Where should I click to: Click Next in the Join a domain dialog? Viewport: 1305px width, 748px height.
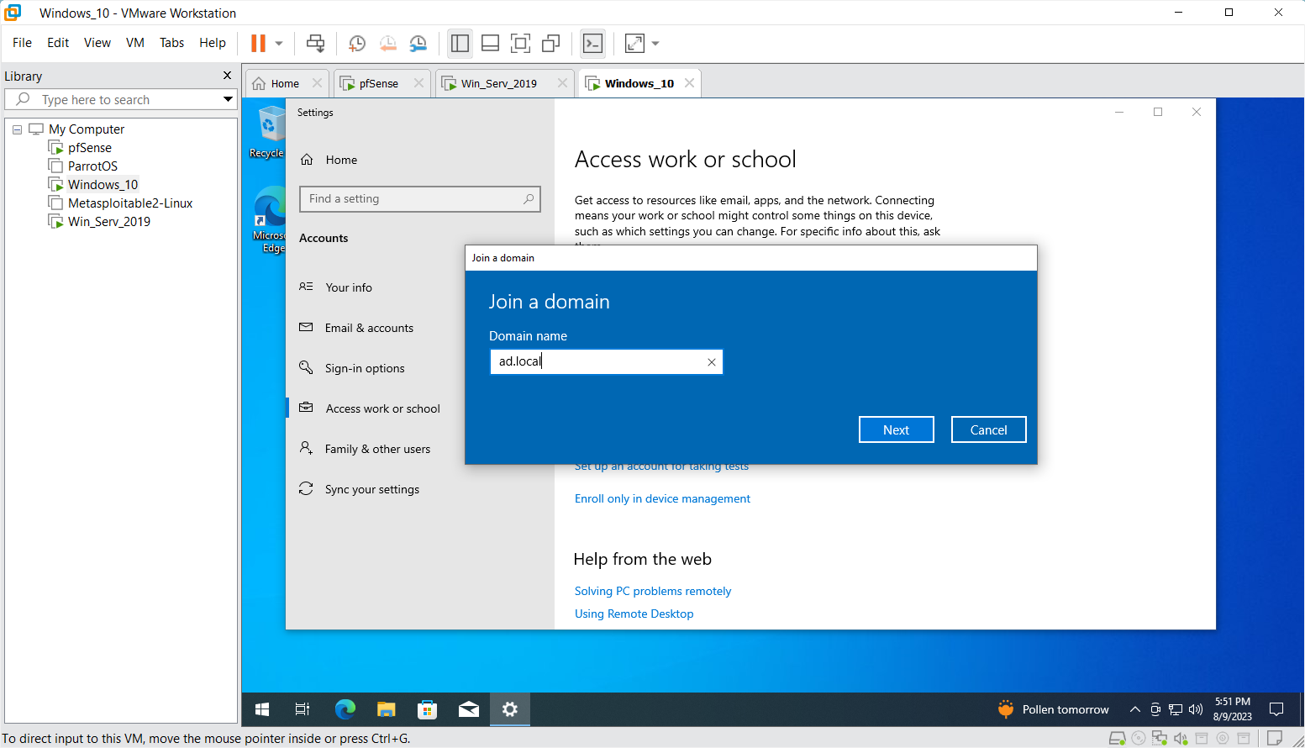(x=897, y=429)
